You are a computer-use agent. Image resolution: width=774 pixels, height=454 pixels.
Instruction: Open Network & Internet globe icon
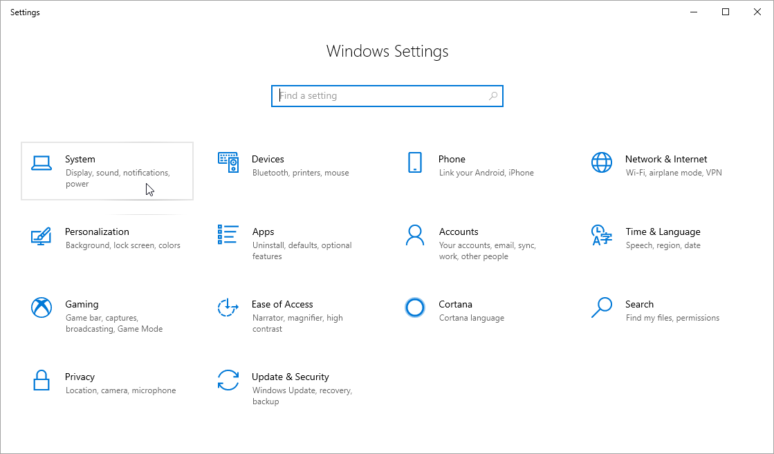(602, 163)
